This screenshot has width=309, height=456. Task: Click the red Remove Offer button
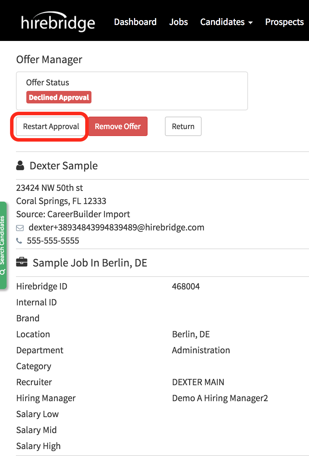point(118,126)
